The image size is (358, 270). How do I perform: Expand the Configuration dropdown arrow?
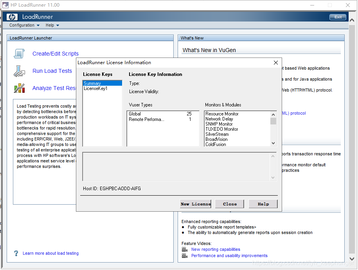(x=38, y=25)
